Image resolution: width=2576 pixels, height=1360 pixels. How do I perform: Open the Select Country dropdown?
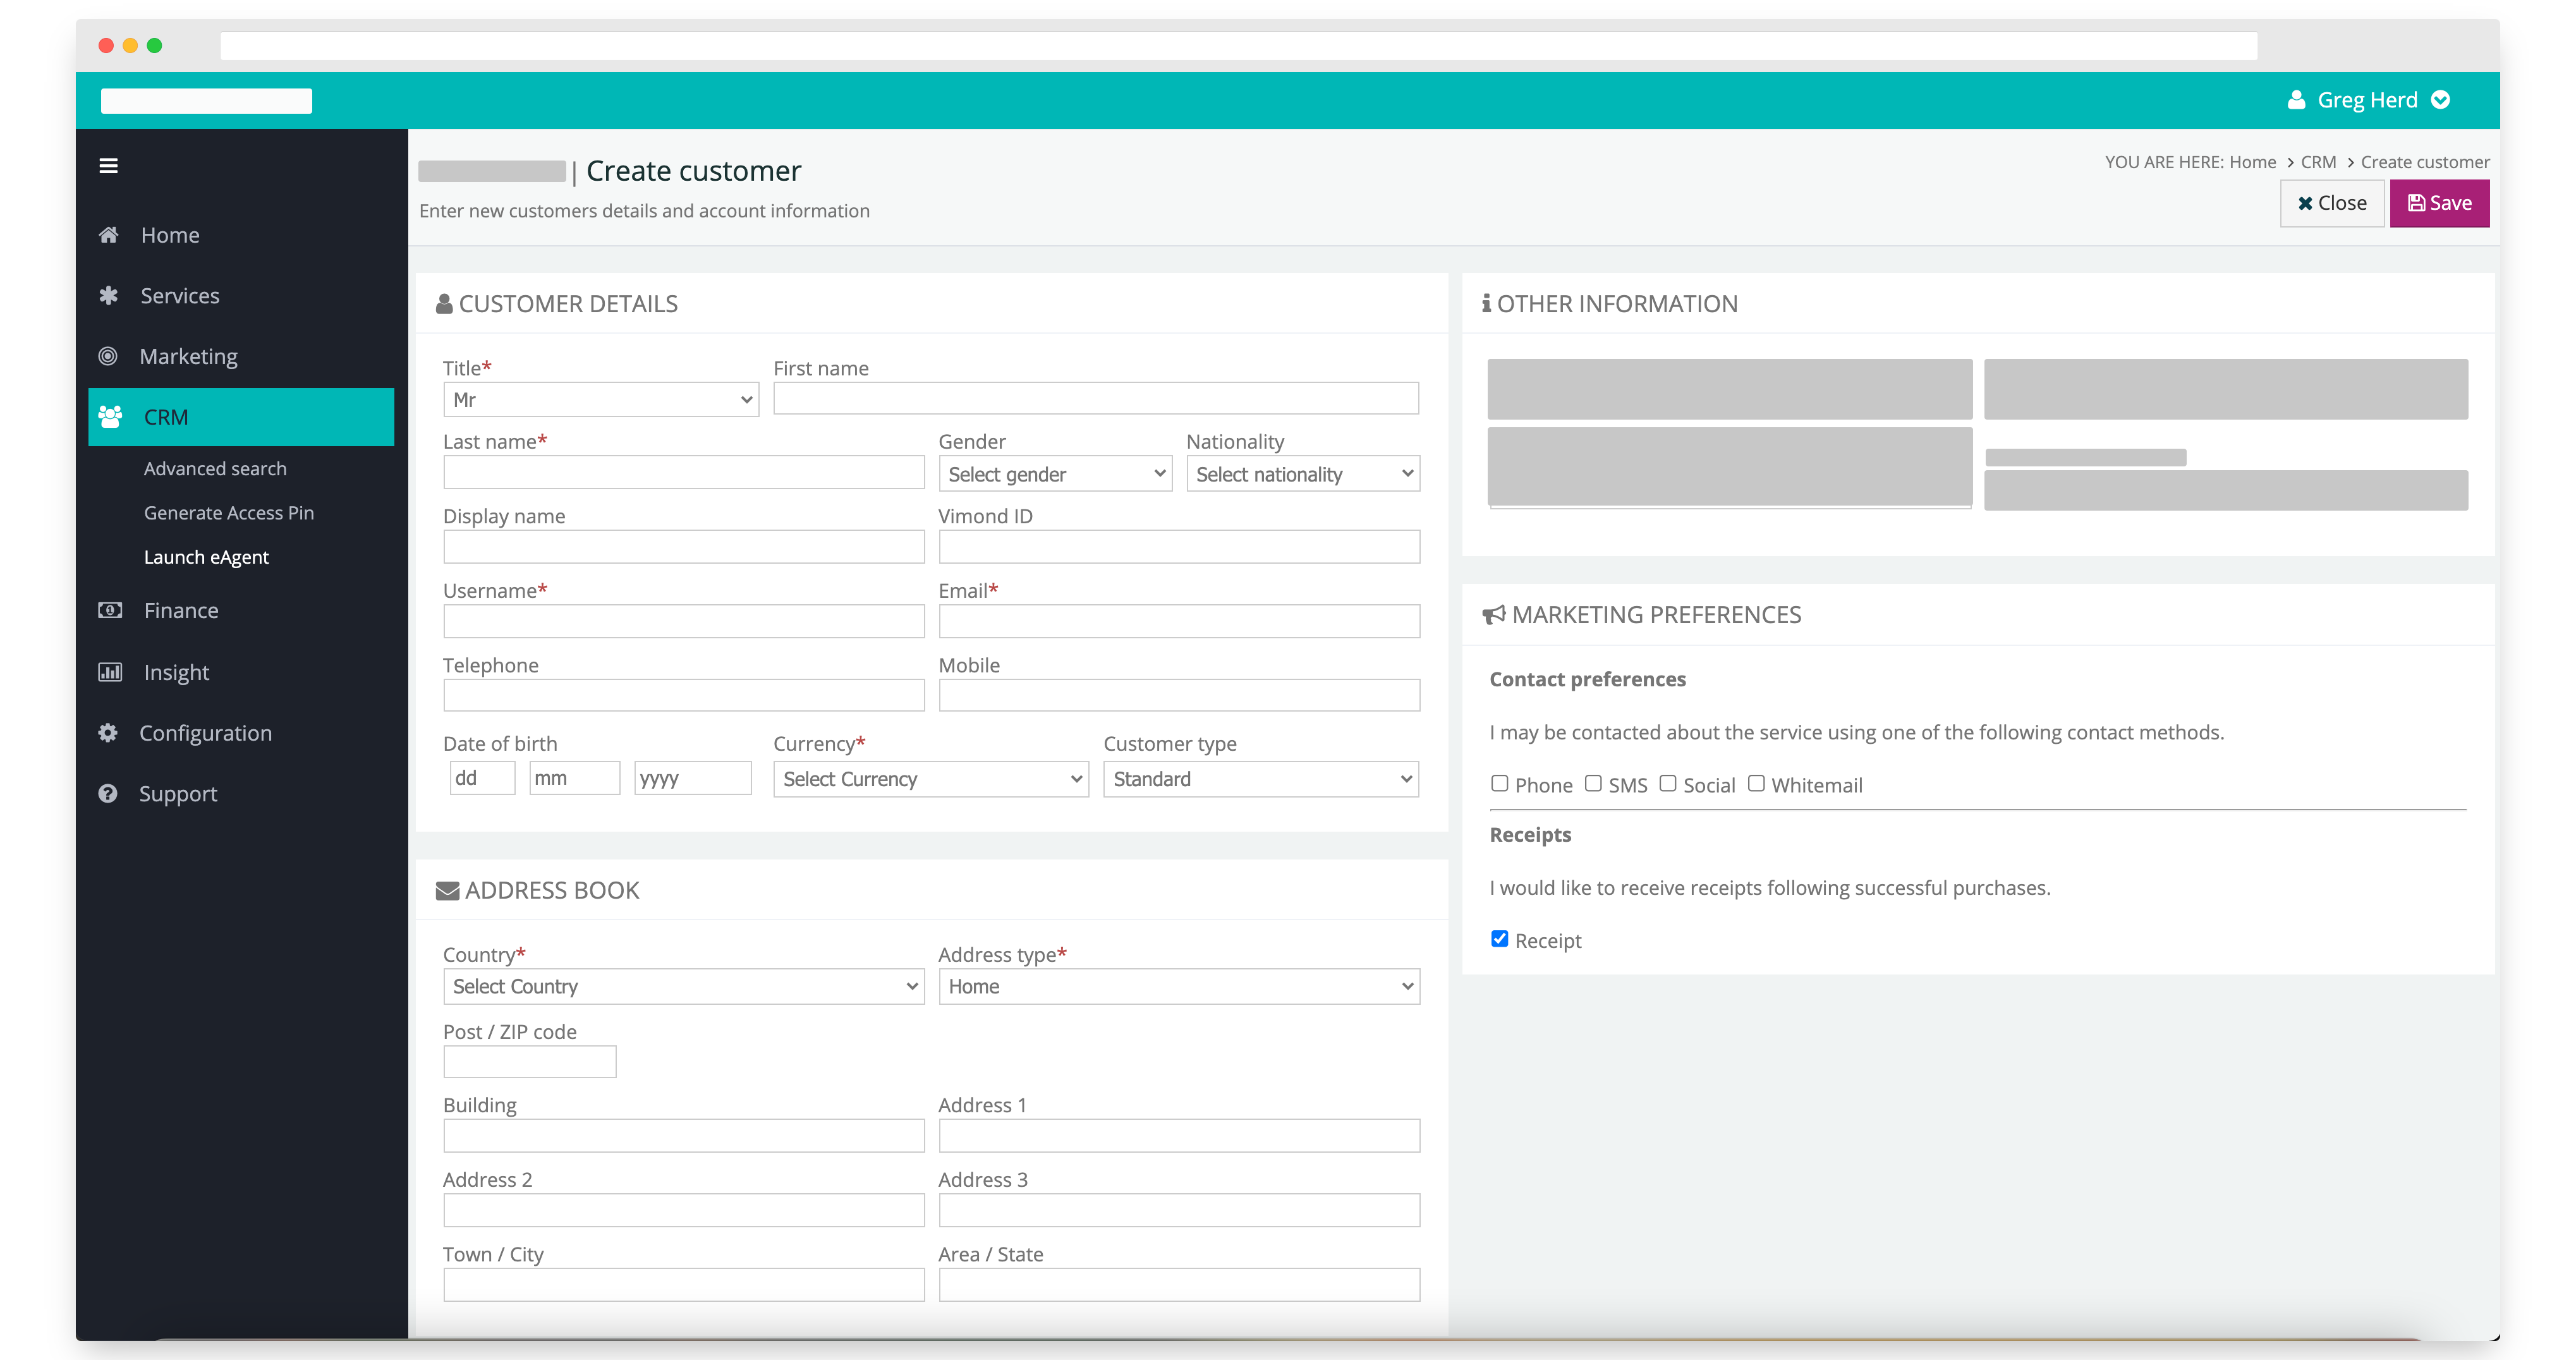point(684,987)
